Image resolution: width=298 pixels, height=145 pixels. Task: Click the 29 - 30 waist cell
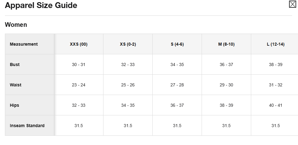[x=226, y=85]
